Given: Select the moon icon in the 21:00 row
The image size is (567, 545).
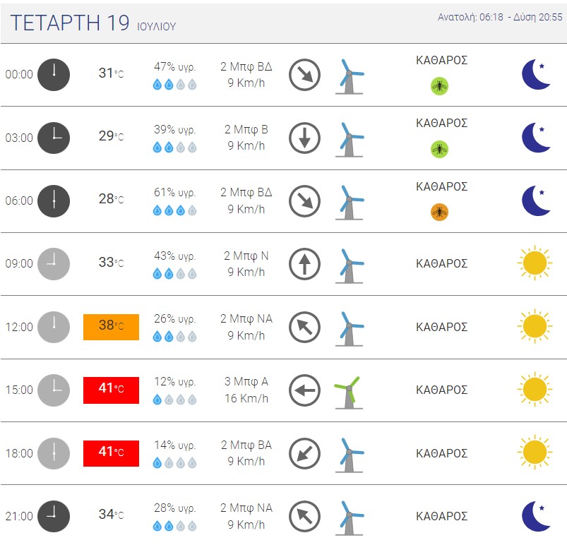Looking at the screenshot, I should pyautogui.click(x=536, y=516).
